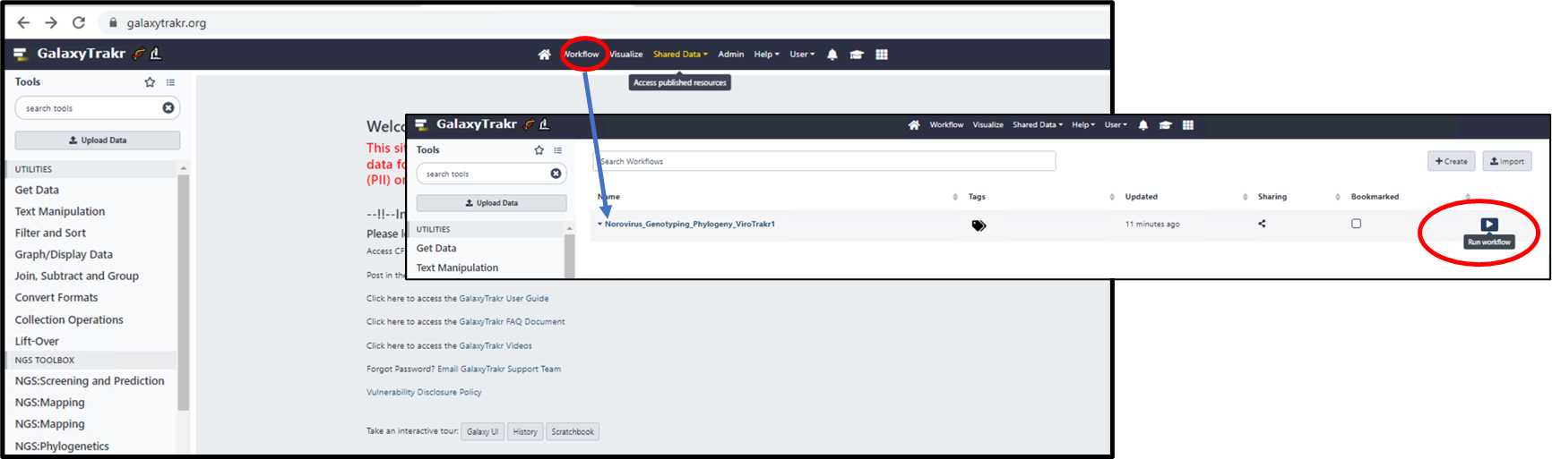Click the galaxytrakr.org address bar
Image resolution: width=1552 pixels, height=459 pixels.
pyautogui.click(x=167, y=22)
